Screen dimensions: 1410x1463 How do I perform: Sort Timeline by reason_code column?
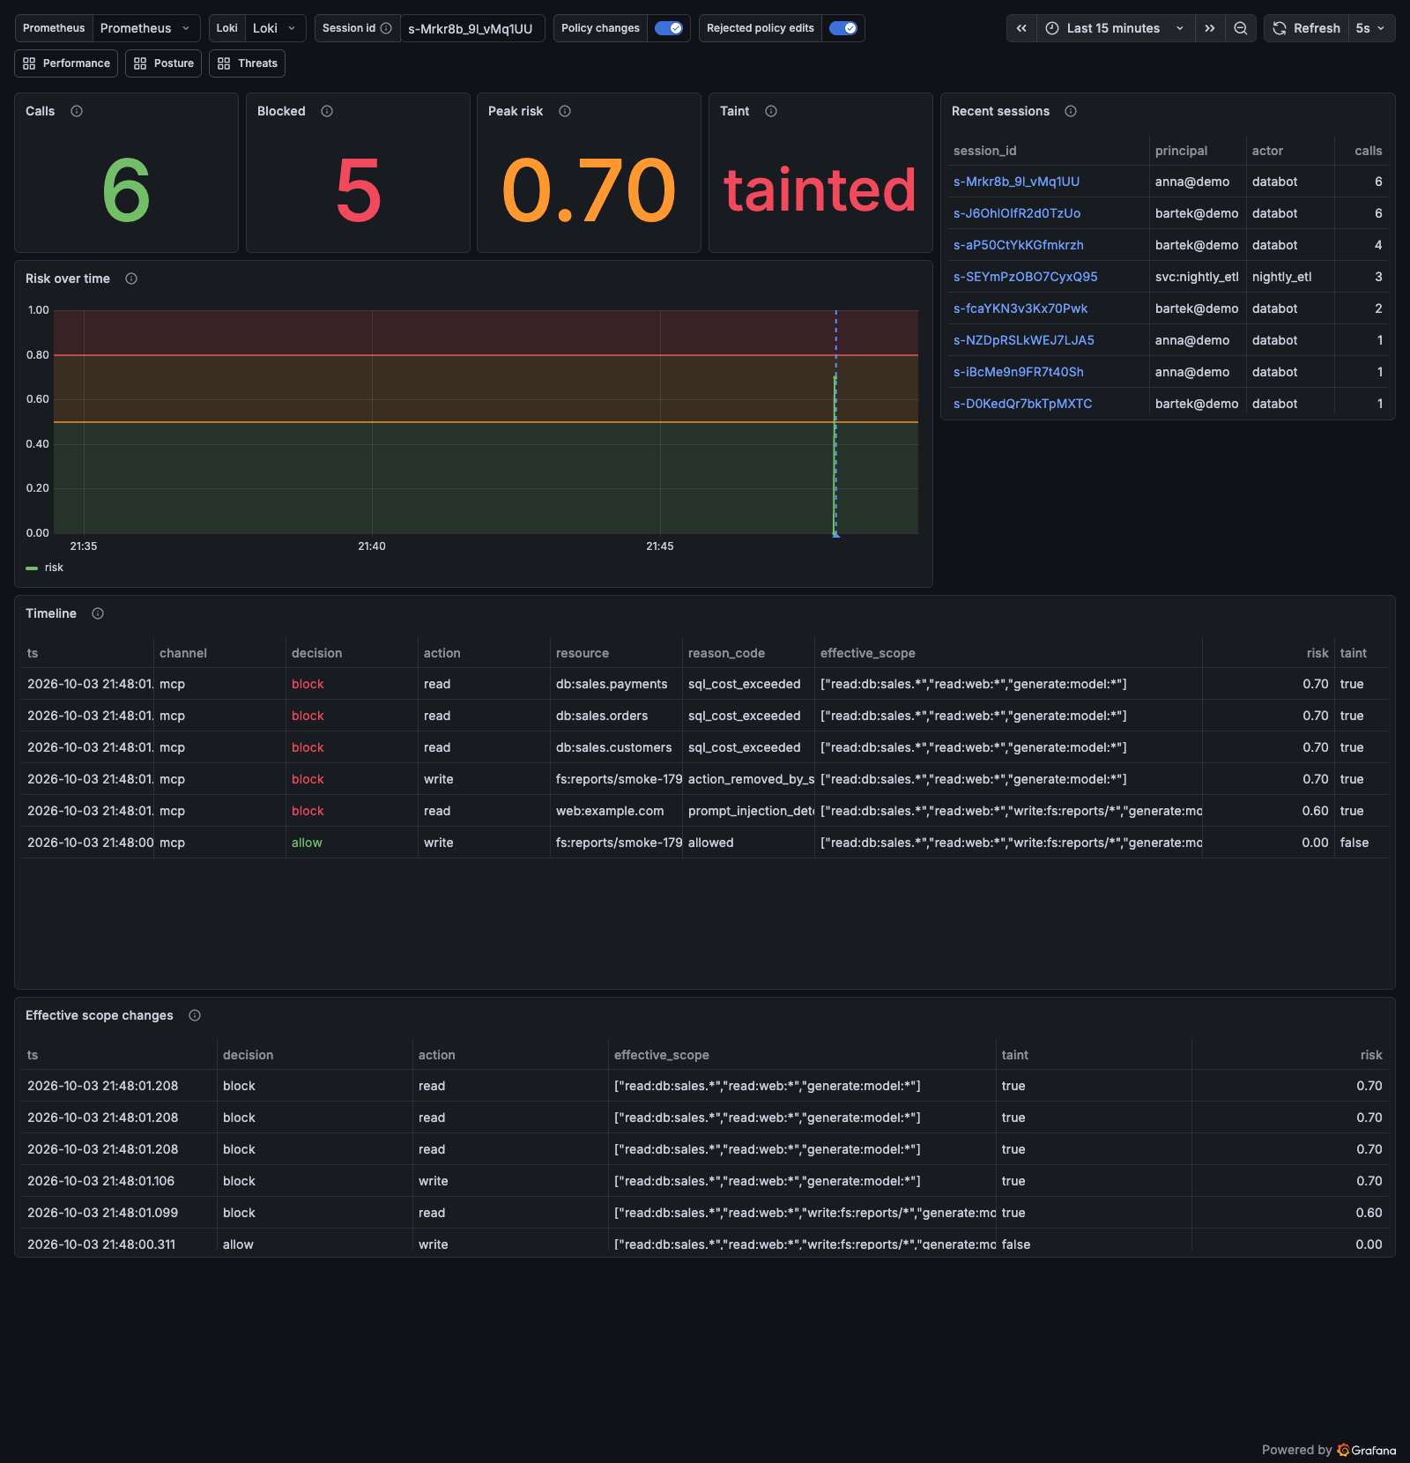tap(726, 653)
